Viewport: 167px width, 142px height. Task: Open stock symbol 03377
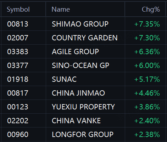(x=18, y=66)
